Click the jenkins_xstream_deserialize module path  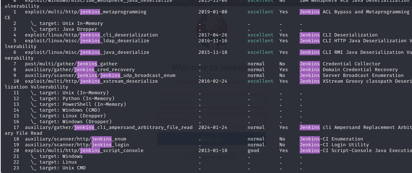point(91,81)
